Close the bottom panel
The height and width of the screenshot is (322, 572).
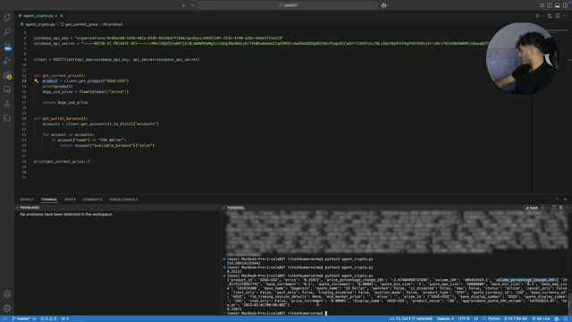coord(565,199)
